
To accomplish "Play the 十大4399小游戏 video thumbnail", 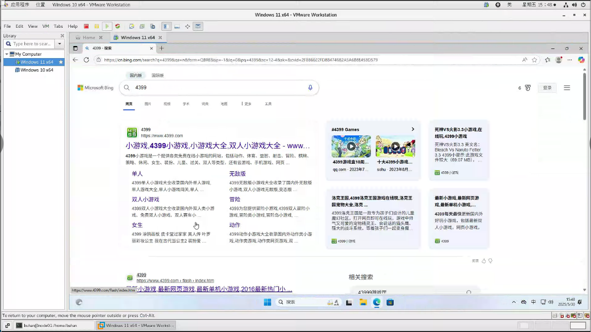I will [395, 147].
